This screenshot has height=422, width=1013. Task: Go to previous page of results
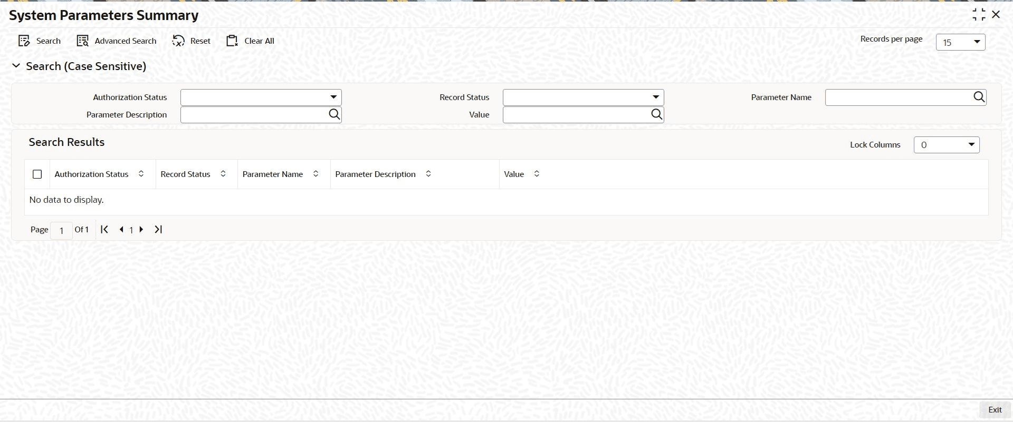click(121, 229)
